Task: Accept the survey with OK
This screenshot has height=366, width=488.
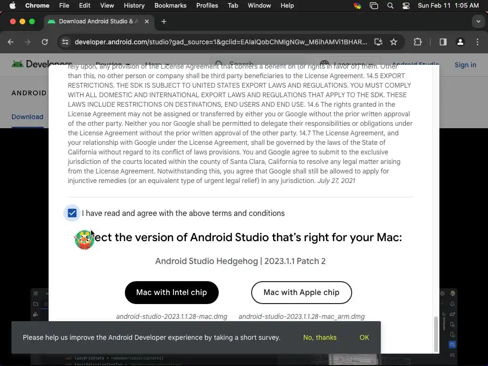Action: coord(364,337)
